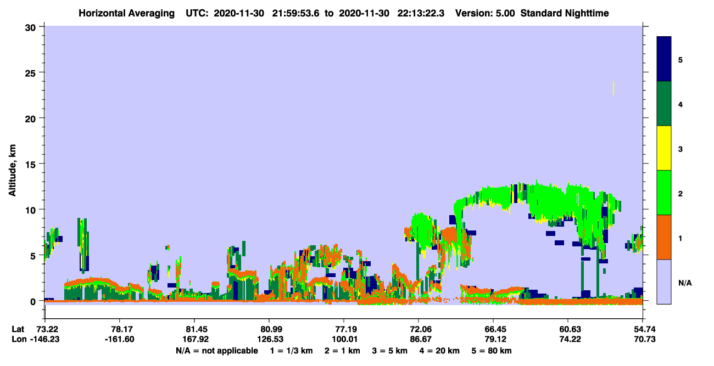
Task: Click the 'N/A = not applicable' legend text
Action: (216, 351)
